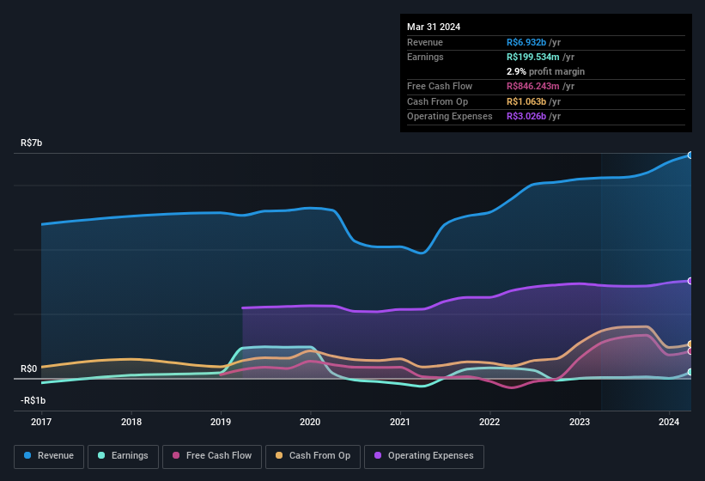The width and height of the screenshot is (705, 481).
Task: Click the 2018 x-axis label
Action: pos(131,422)
